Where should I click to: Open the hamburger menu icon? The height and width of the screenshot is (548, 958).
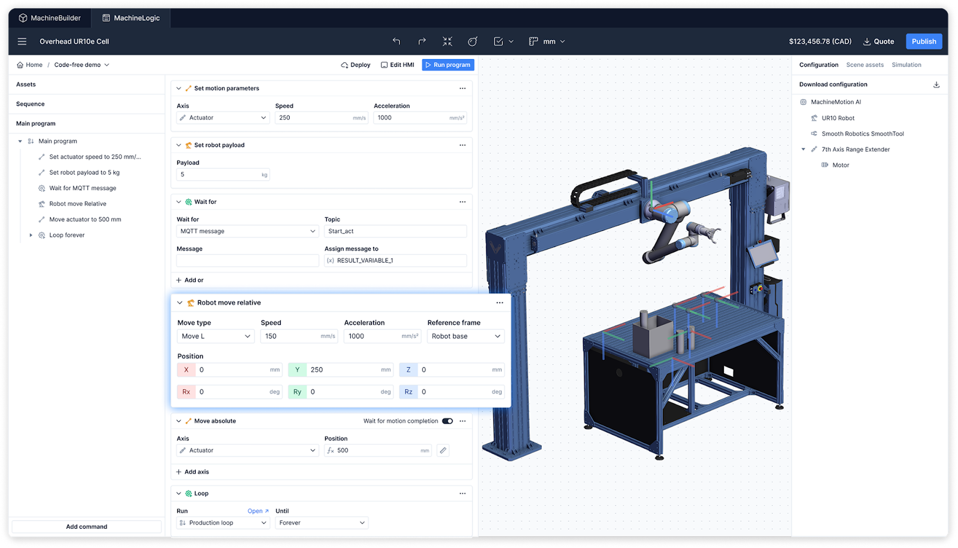(x=22, y=41)
